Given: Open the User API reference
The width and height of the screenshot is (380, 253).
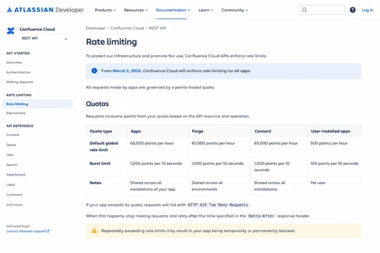Looking at the screenshot, I should pos(10,154).
